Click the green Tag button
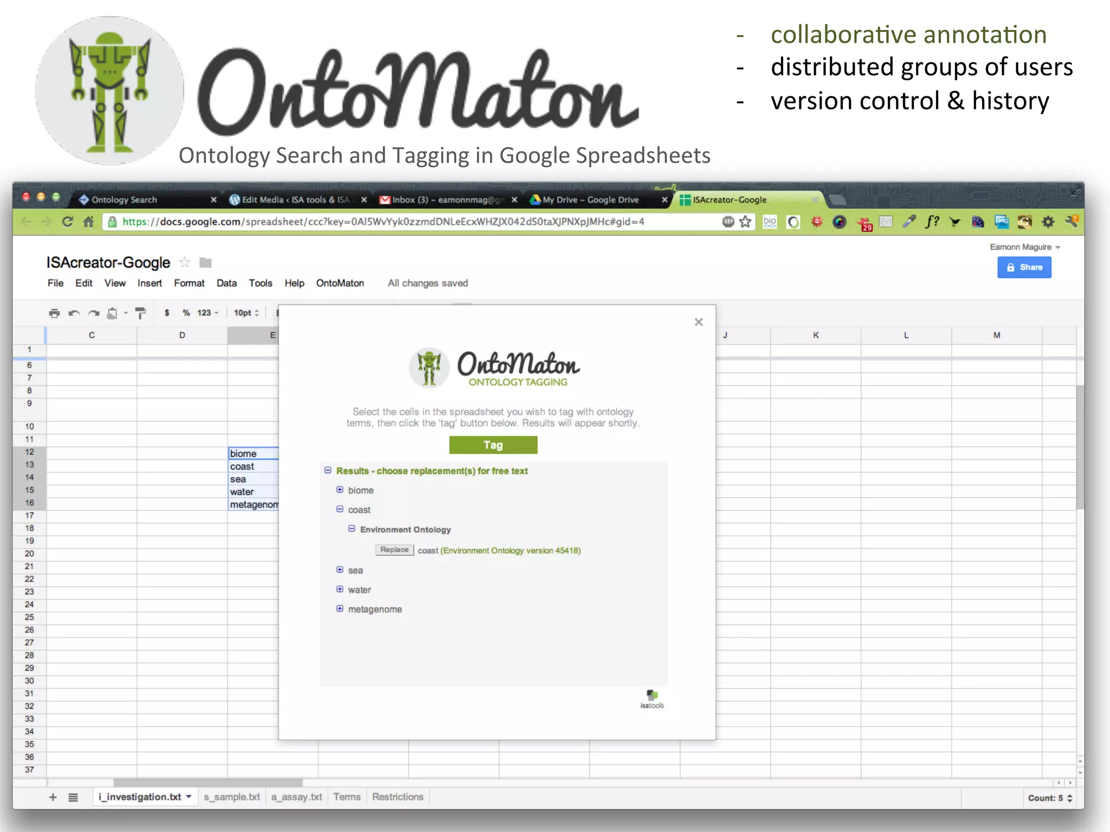The height and width of the screenshot is (832, 1110). click(x=493, y=445)
